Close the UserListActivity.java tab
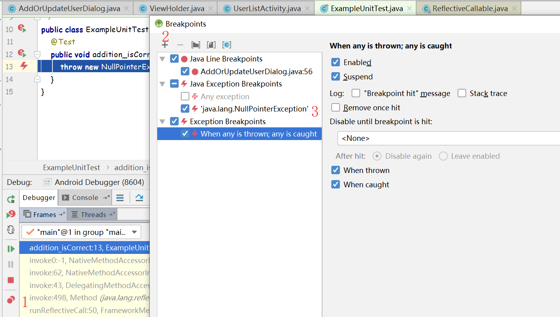Screen dimensions: 560x317 coord(307,8)
